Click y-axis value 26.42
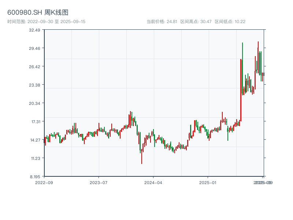This screenshot has width=293, height=220. (34, 67)
